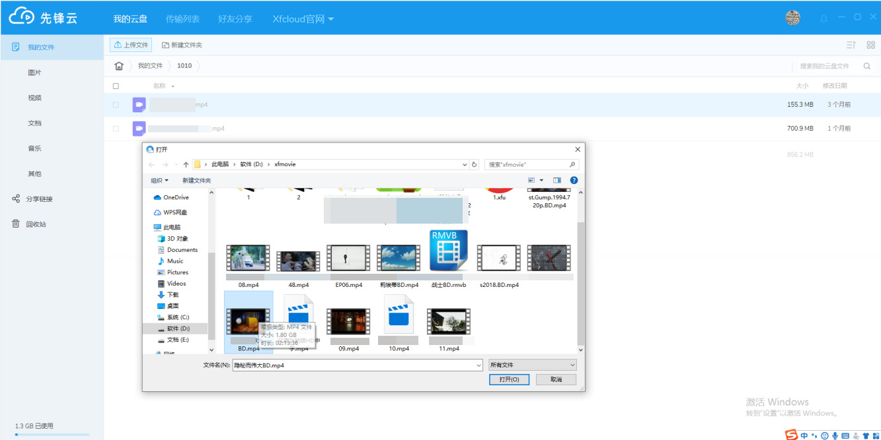This screenshot has width=881, height=440.
Task: Click the sort order icon
Action: [x=851, y=45]
